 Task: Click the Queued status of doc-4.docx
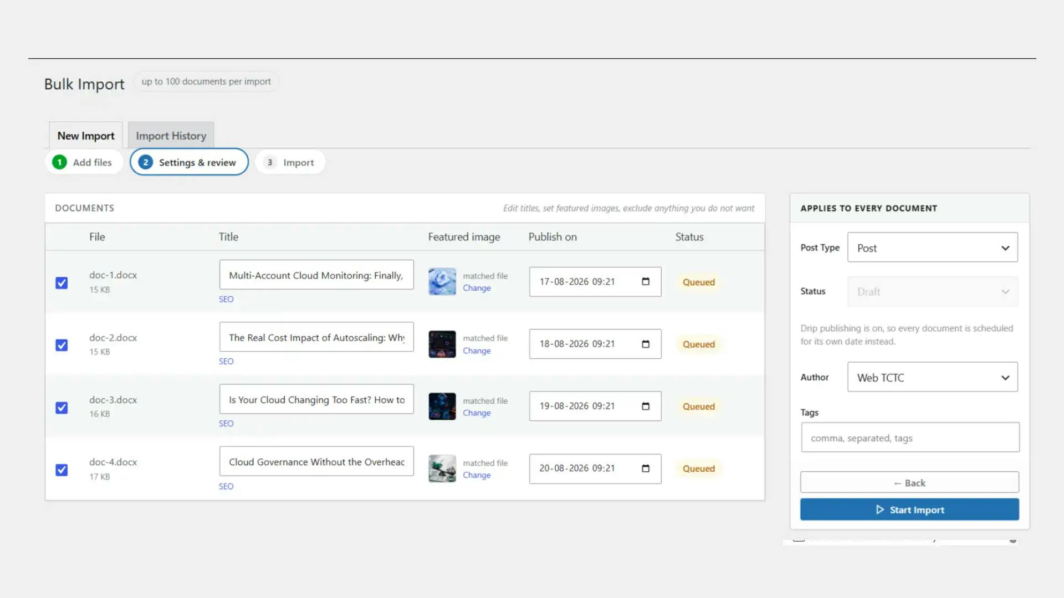pos(698,468)
